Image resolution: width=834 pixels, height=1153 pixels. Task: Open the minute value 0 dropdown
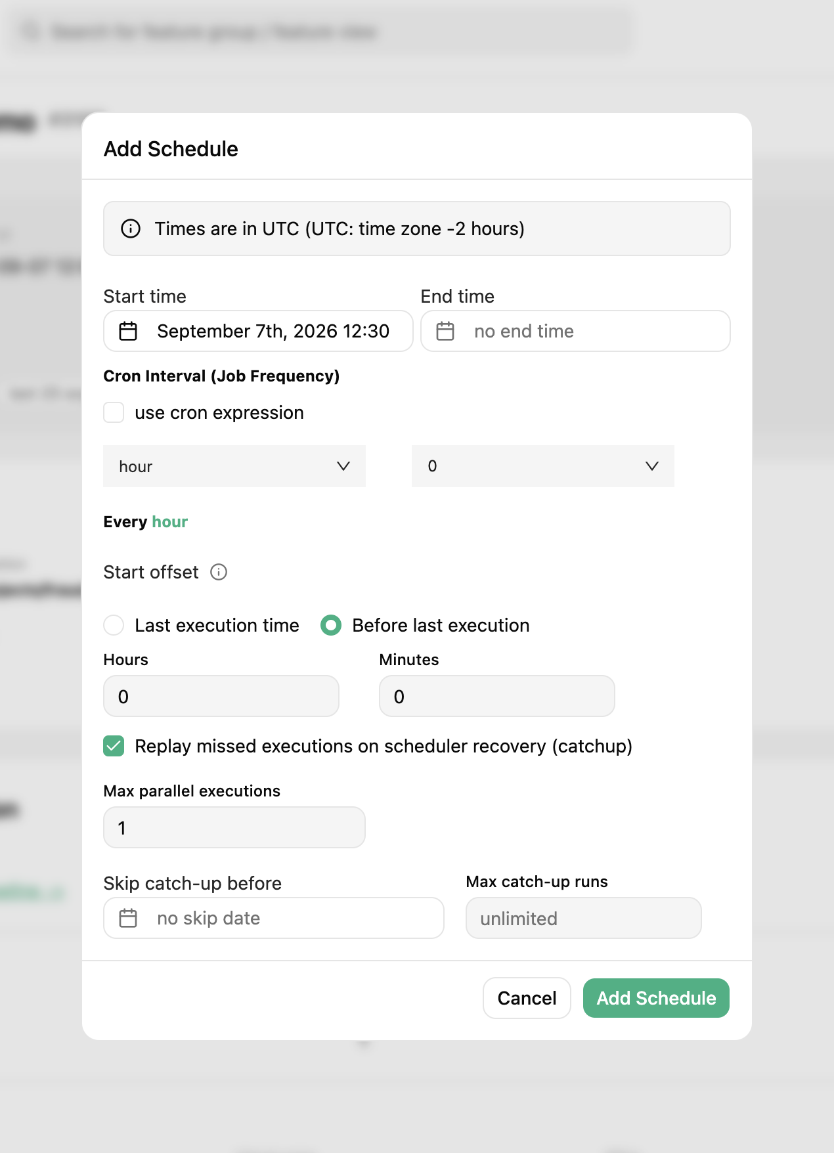(543, 466)
